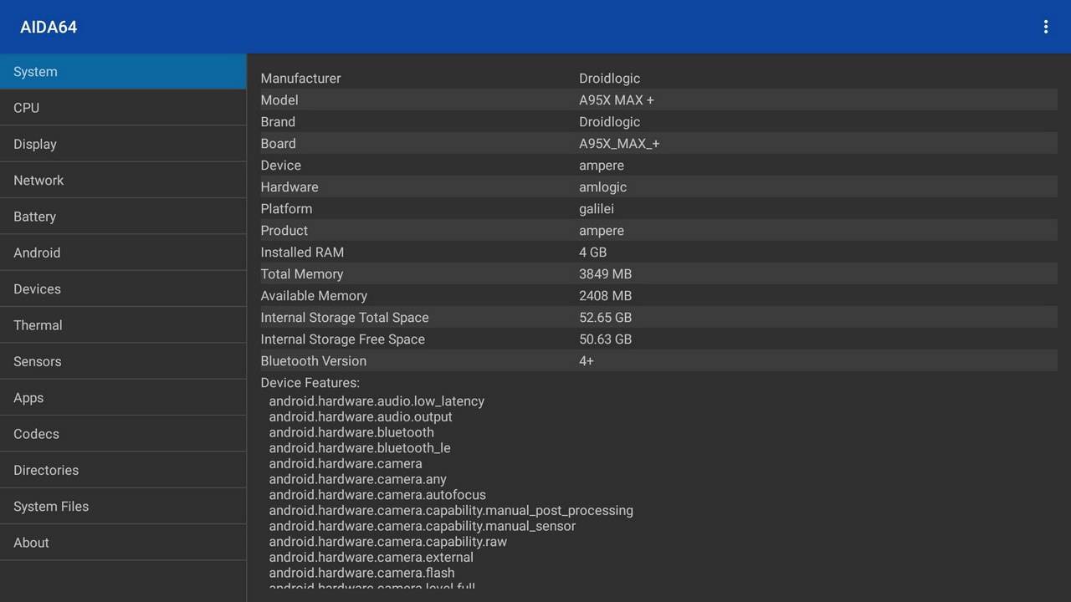Click android.hardware.audio.output entry

[361, 416]
